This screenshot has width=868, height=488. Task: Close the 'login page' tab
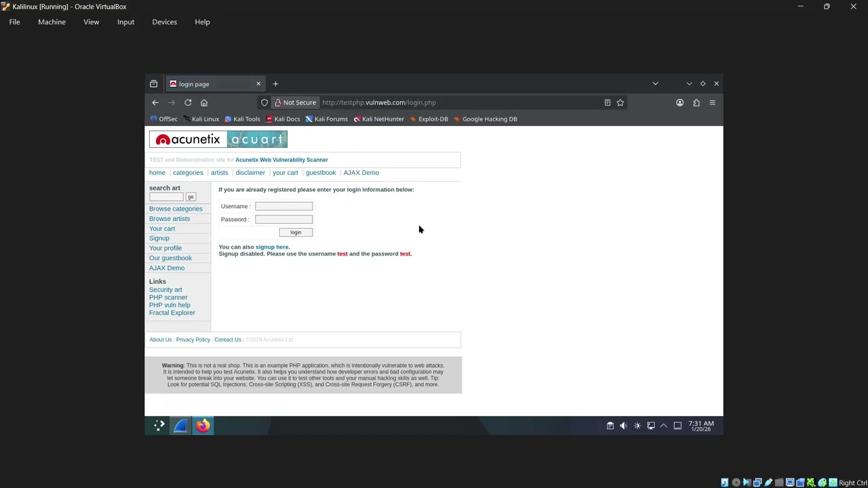(258, 84)
